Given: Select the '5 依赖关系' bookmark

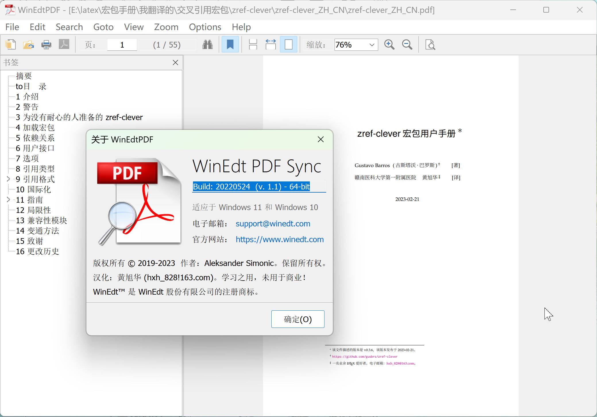Looking at the screenshot, I should [x=35, y=138].
